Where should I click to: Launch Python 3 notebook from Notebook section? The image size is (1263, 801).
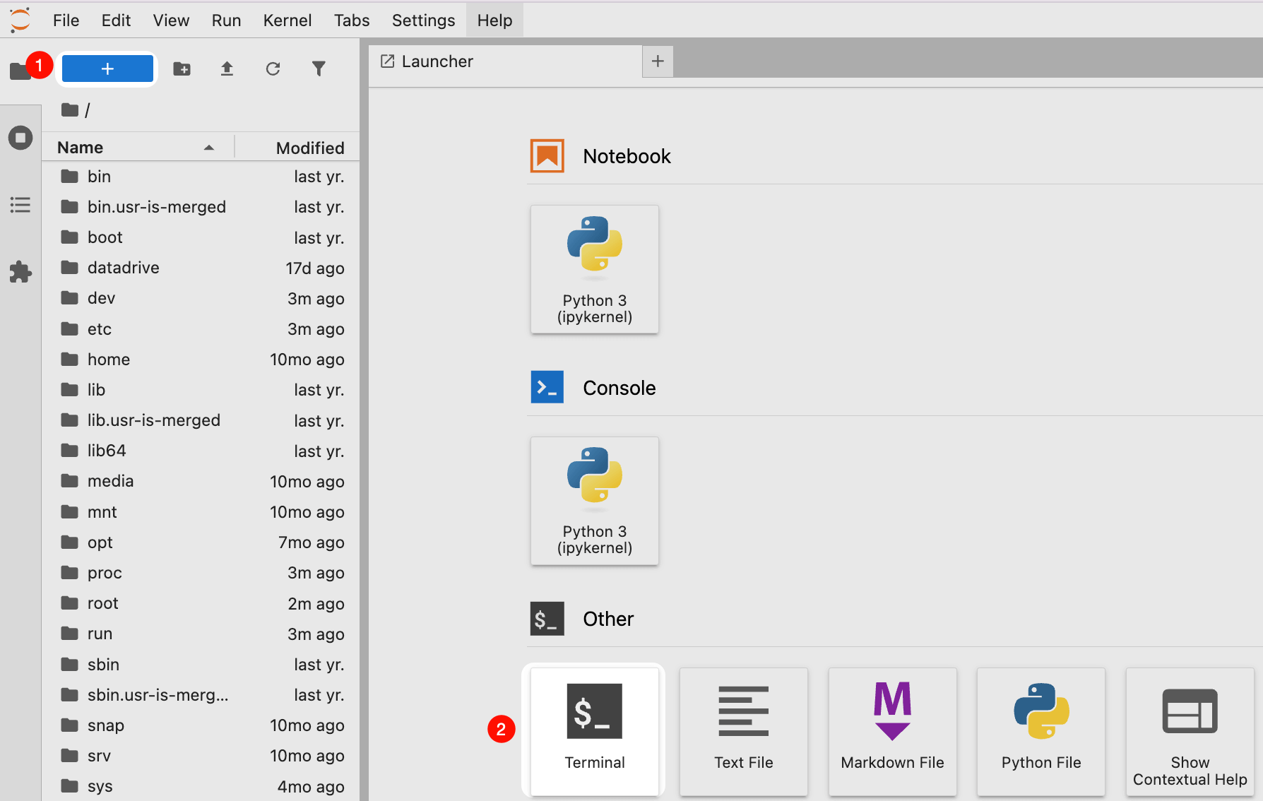pos(594,268)
